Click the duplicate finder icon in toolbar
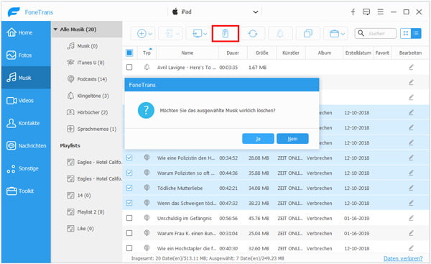This screenshot has width=431, height=264. (x=308, y=34)
